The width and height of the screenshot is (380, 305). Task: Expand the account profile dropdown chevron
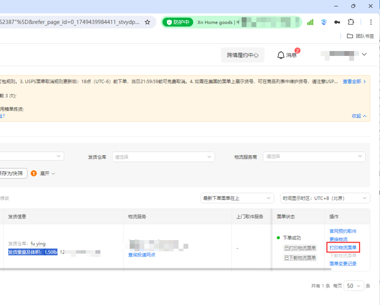click(364, 54)
